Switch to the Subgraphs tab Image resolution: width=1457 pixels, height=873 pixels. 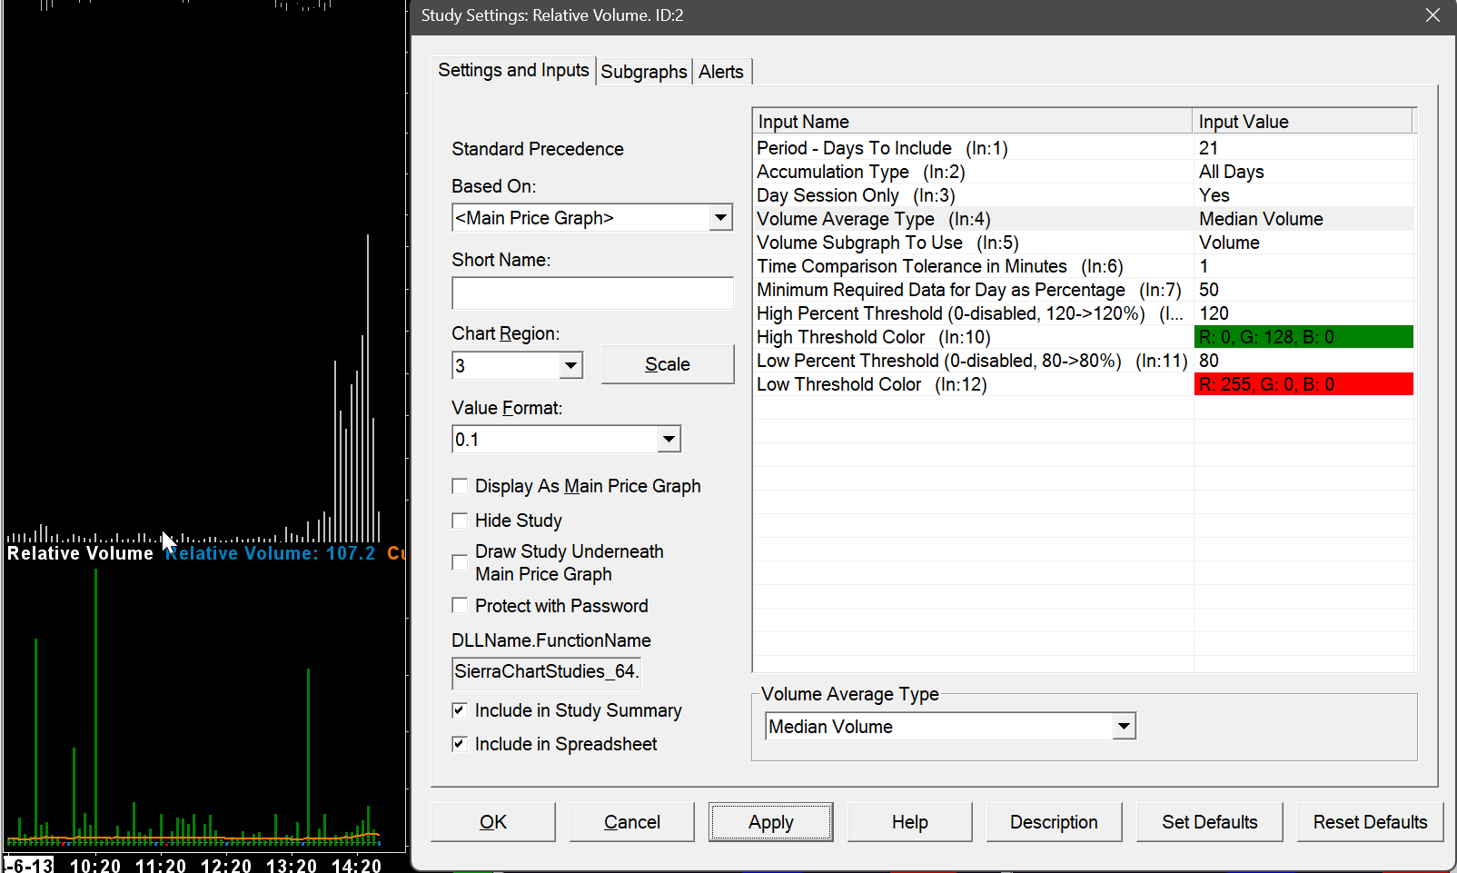pos(644,72)
